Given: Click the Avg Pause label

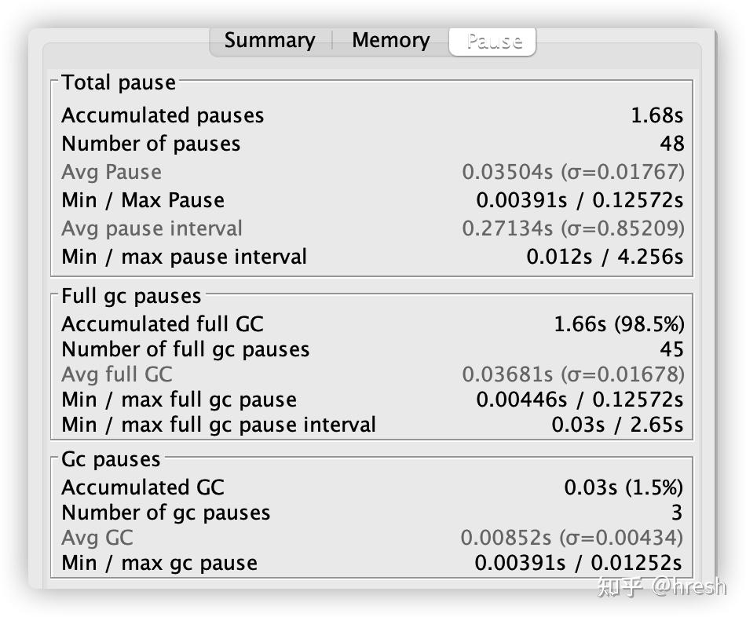Looking at the screenshot, I should click(112, 172).
